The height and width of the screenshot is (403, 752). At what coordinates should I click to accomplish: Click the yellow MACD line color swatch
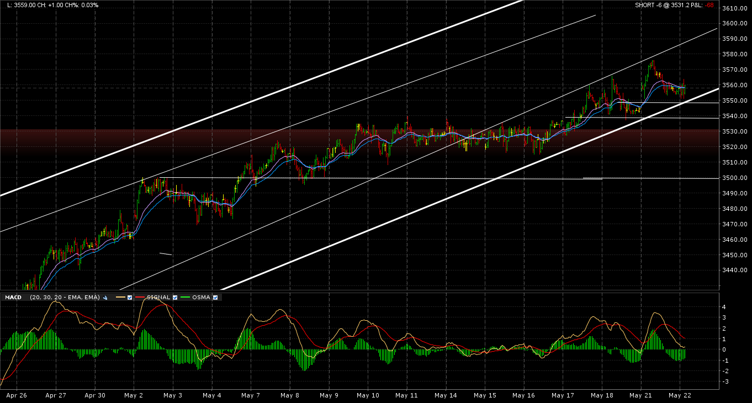coord(120,298)
